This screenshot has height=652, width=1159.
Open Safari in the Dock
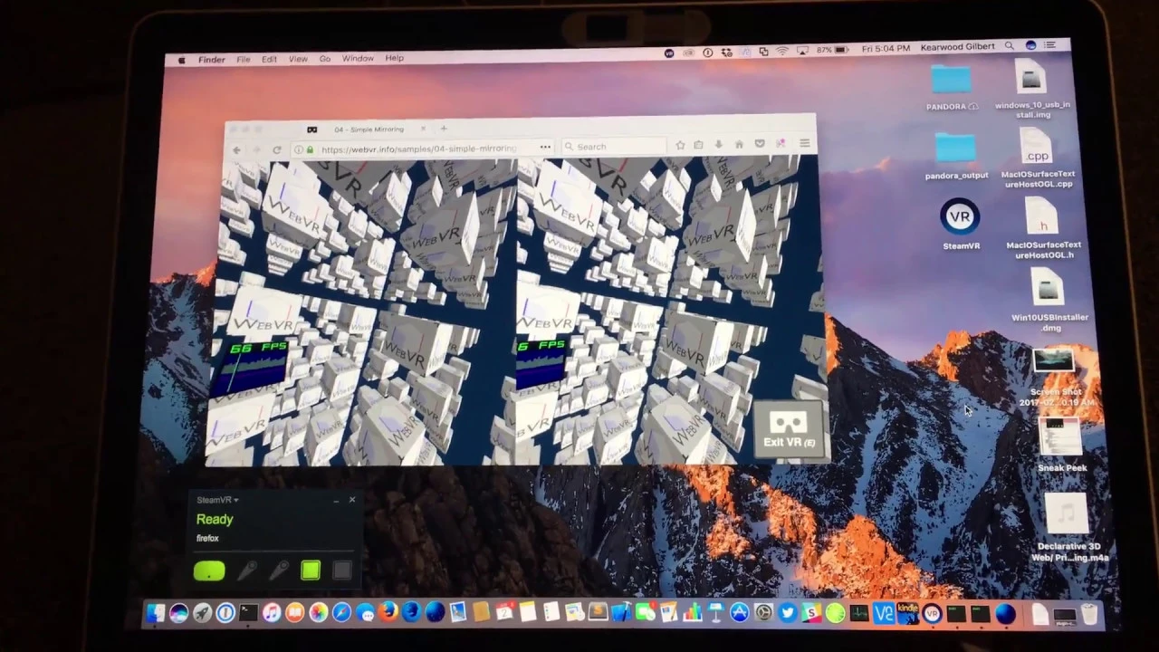point(341,613)
